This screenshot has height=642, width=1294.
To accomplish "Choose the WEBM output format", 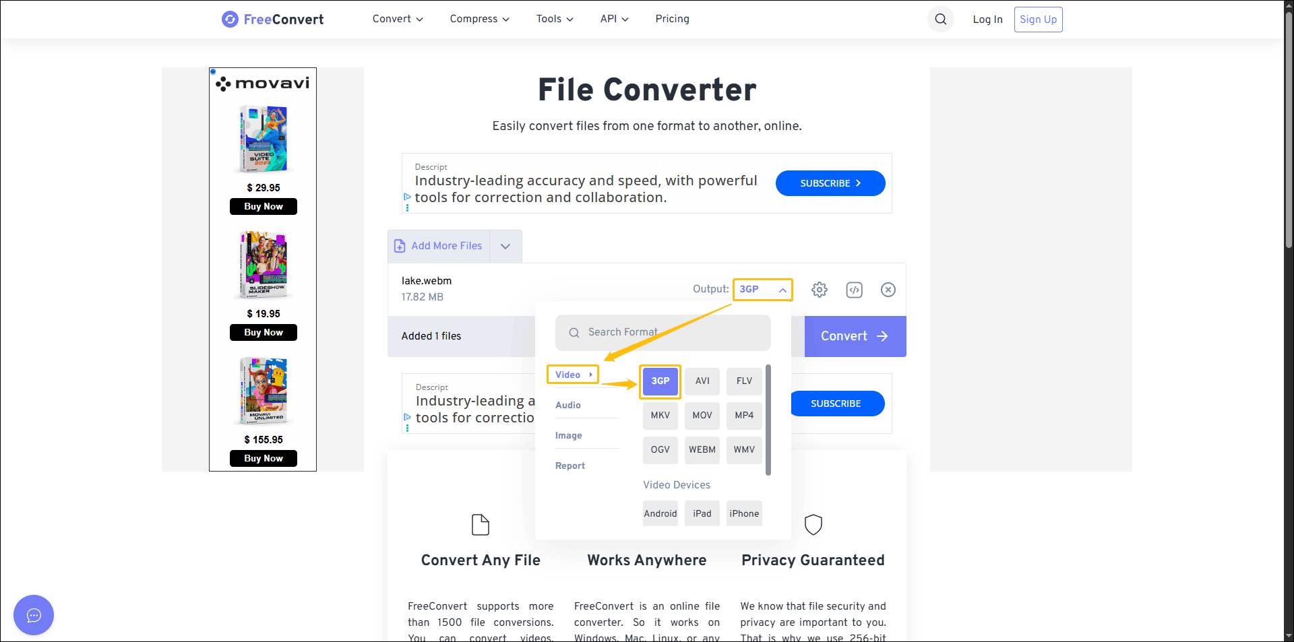I will point(702,450).
